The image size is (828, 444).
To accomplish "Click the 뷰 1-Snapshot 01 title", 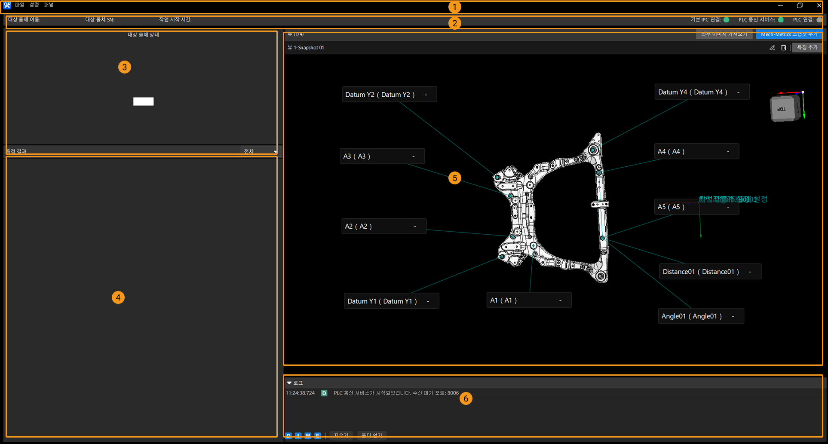I will click(x=306, y=48).
